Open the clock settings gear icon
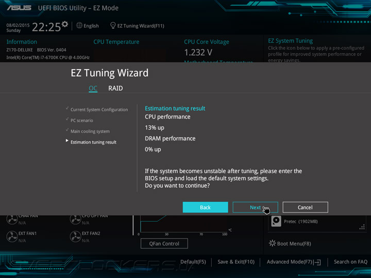This screenshot has height=278, width=371. pyautogui.click(x=65, y=24)
